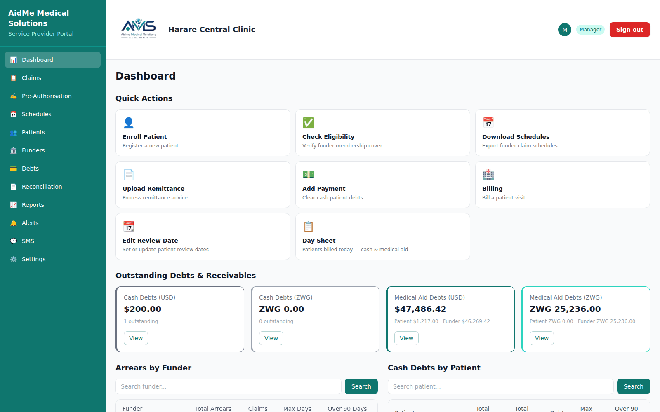View Medical Aid Debts (USD) details
Image resolution: width=660 pixels, height=412 pixels.
pyautogui.click(x=406, y=338)
